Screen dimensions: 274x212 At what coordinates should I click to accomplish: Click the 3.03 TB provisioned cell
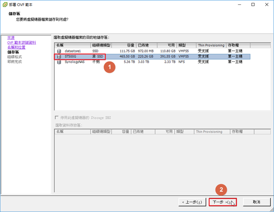(144, 62)
